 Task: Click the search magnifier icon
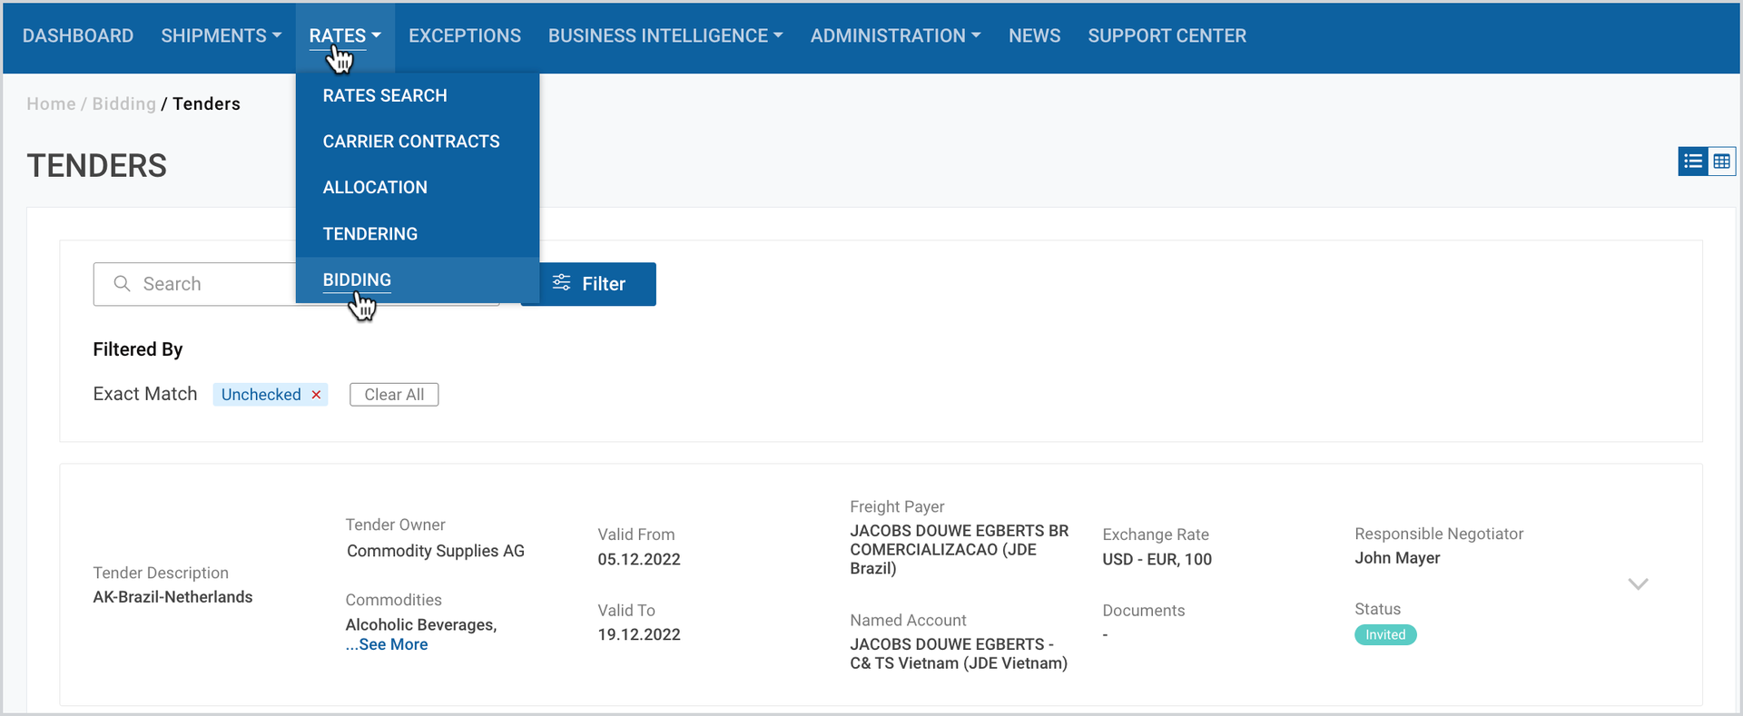(122, 284)
